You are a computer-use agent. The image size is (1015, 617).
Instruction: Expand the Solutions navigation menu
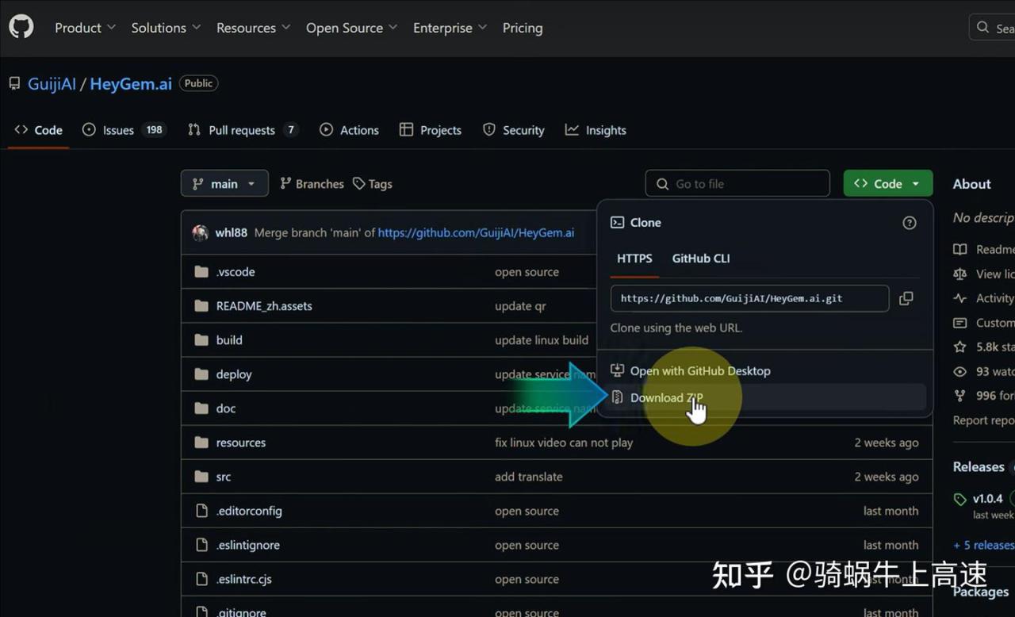click(x=166, y=28)
